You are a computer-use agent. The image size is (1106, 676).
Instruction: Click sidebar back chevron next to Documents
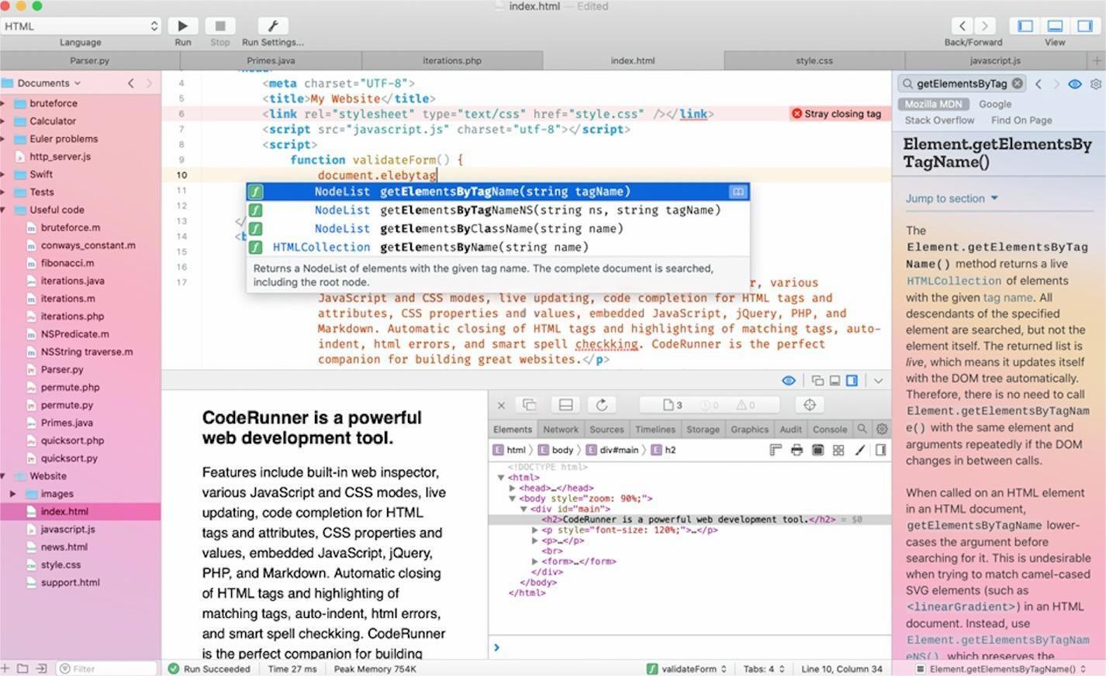(130, 83)
